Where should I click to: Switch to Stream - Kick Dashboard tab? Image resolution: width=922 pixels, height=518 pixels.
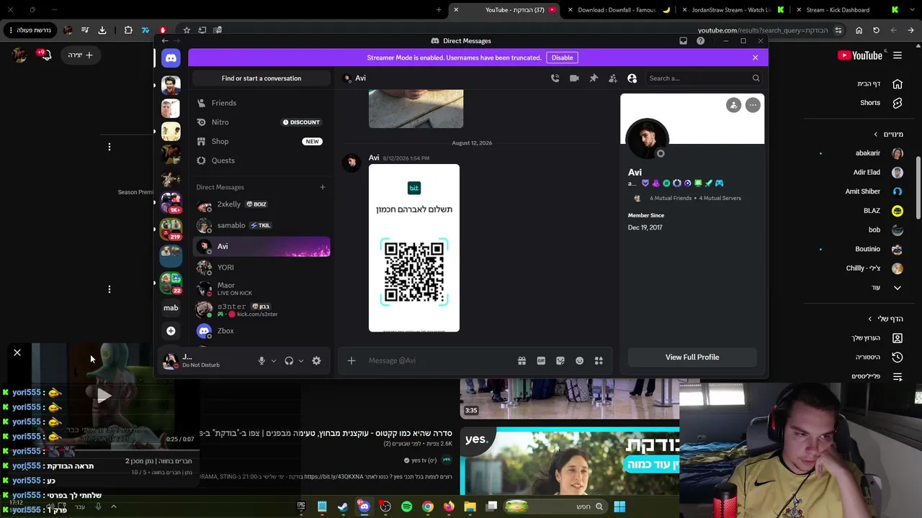(838, 10)
